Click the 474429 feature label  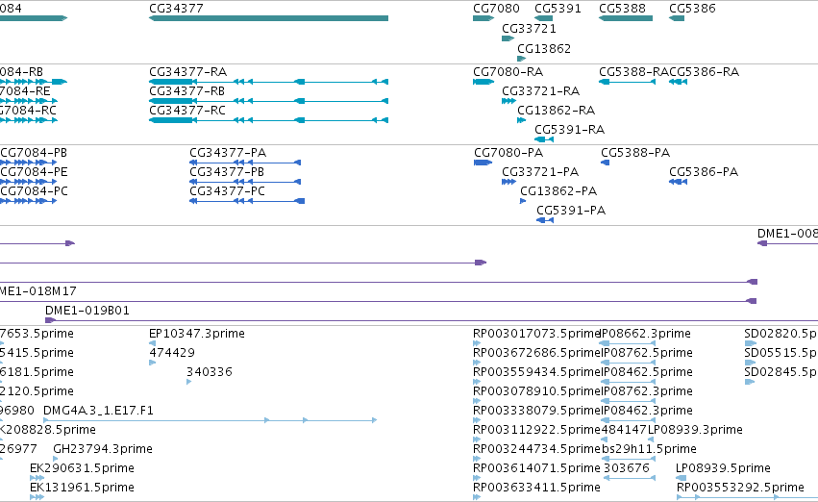pos(172,353)
